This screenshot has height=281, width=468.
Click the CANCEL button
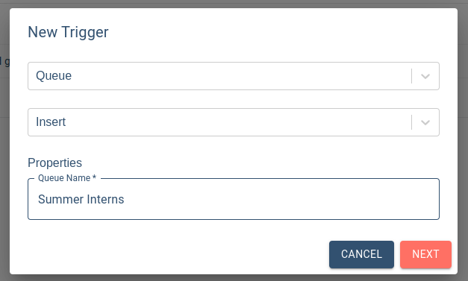(361, 254)
